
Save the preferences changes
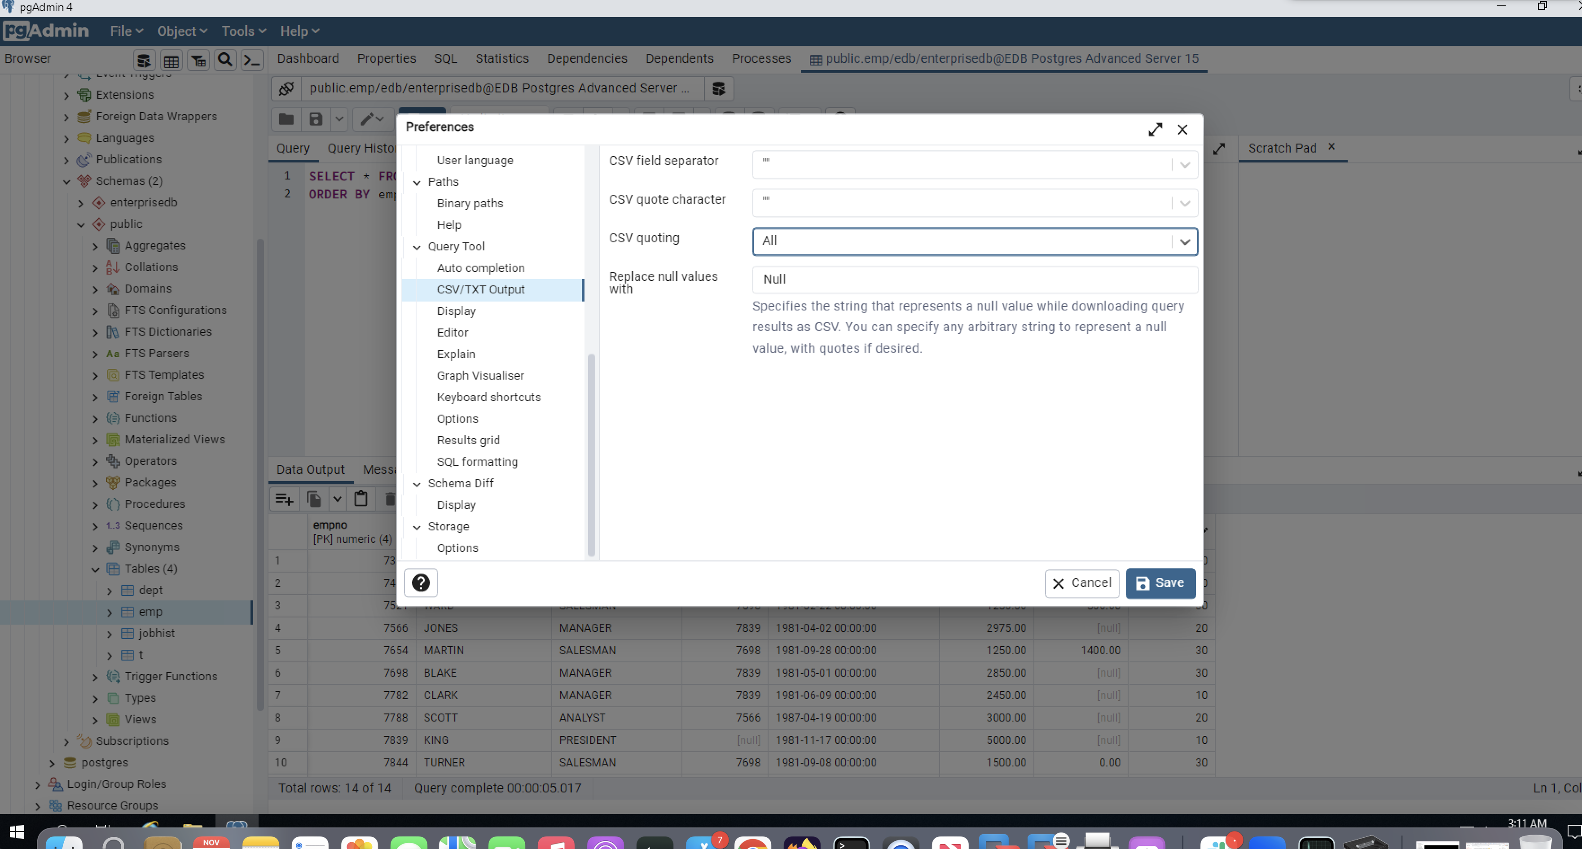1160,582
